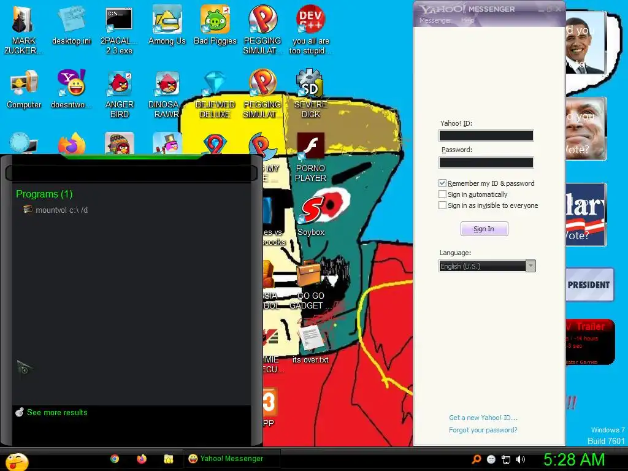Click the Obama photo gadget thumbnail
628x471 pixels.
pyautogui.click(x=584, y=44)
